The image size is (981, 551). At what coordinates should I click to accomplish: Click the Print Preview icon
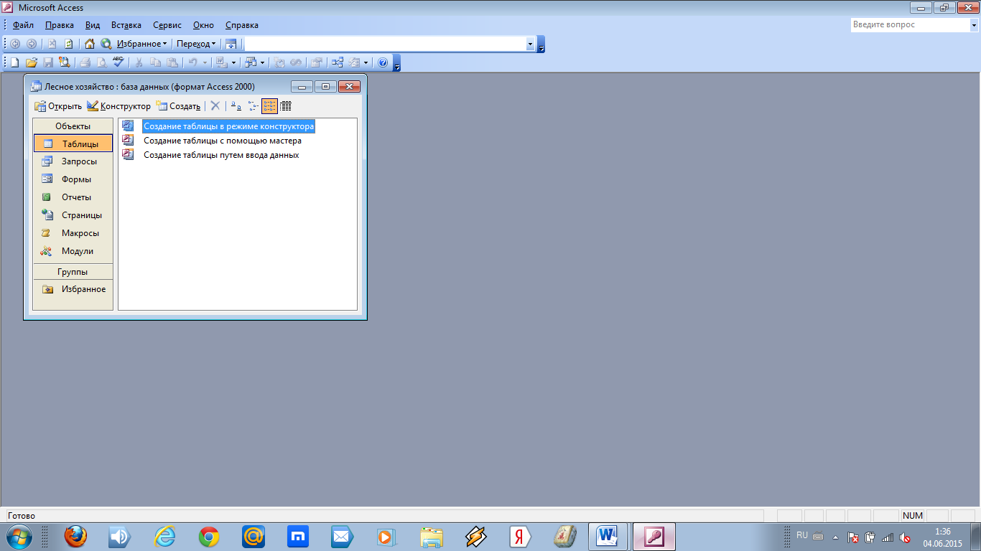pos(102,62)
